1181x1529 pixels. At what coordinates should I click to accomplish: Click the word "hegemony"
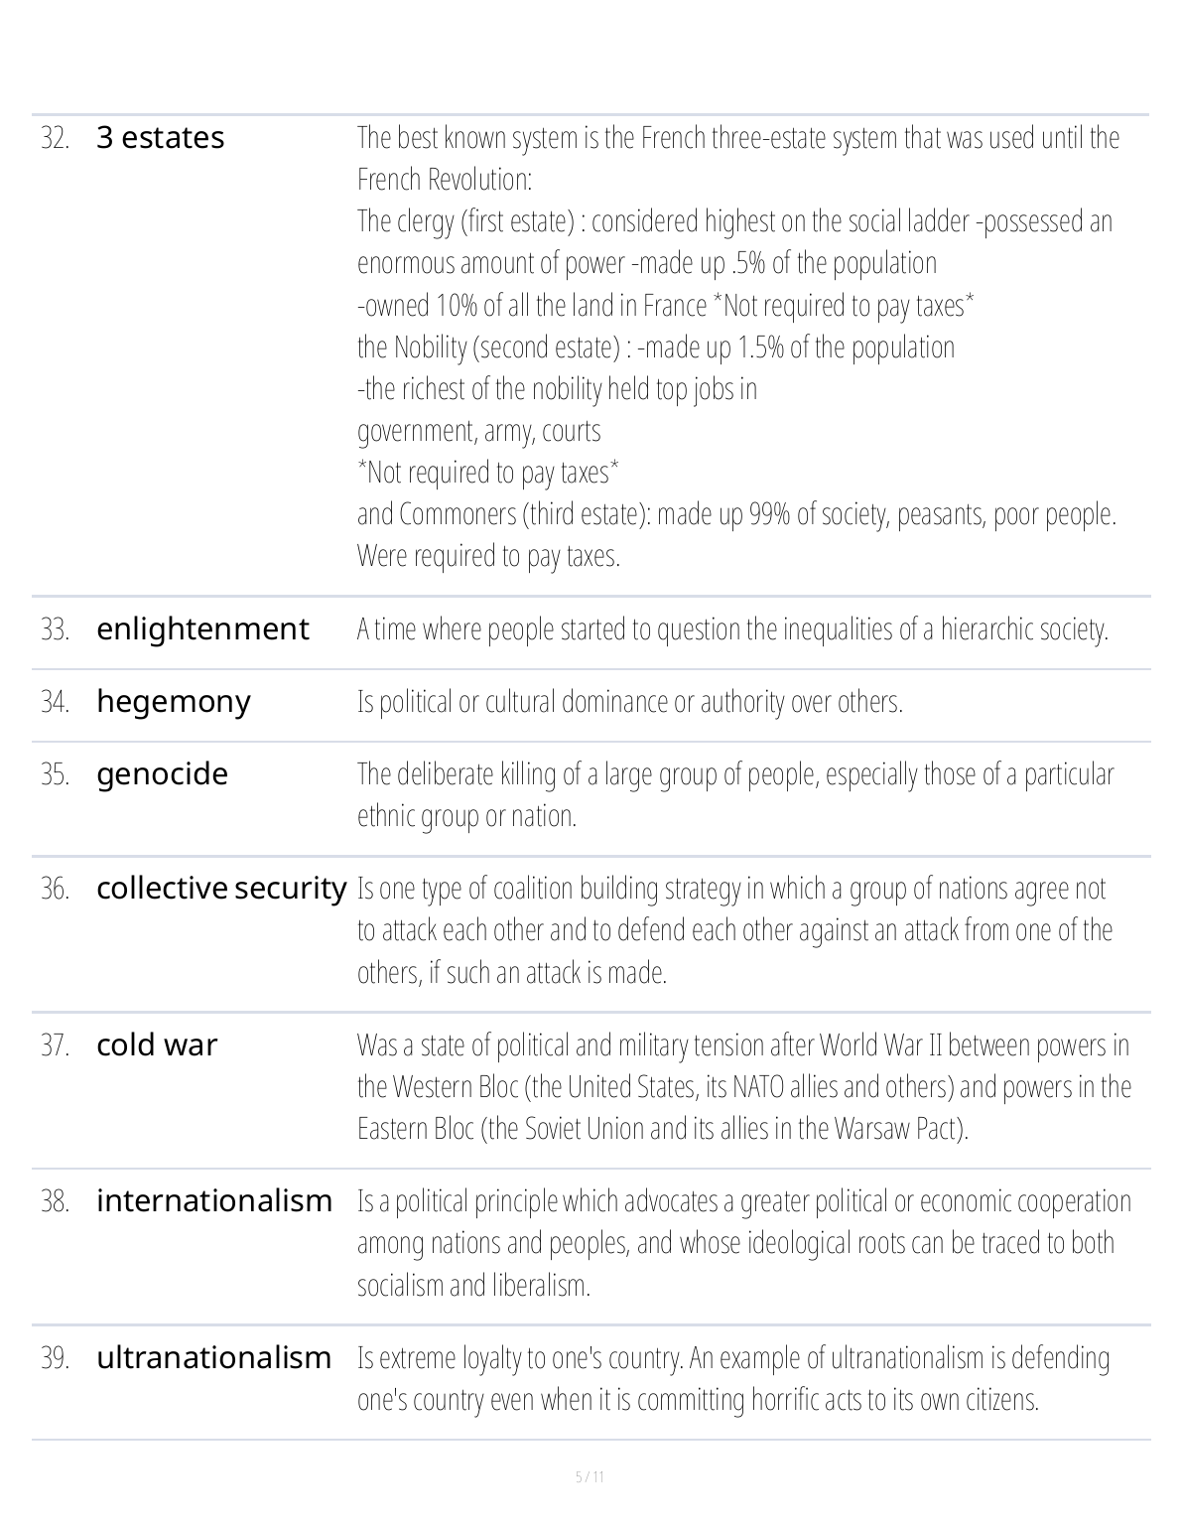click(174, 702)
